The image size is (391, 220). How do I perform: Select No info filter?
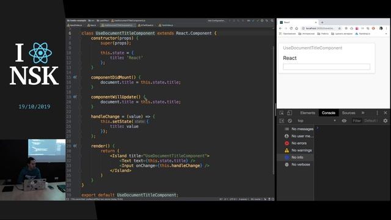[296, 158]
